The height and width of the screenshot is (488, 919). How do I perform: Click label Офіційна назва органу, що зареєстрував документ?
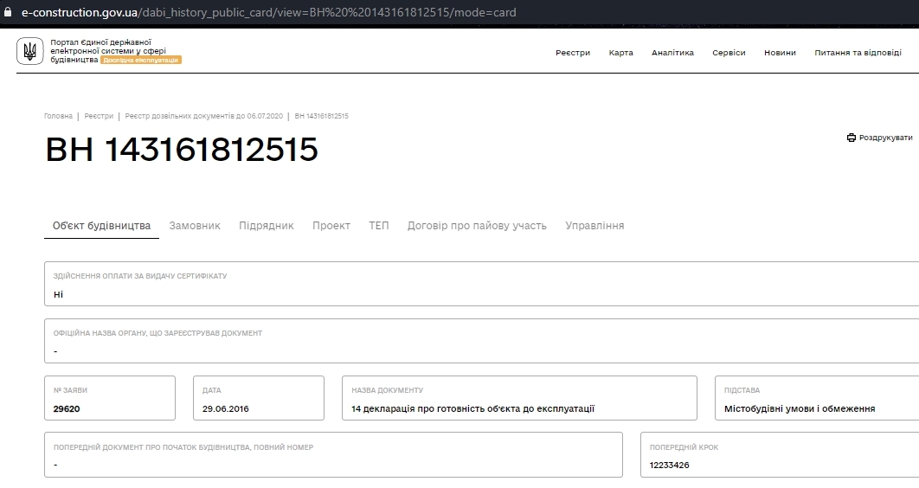point(157,333)
